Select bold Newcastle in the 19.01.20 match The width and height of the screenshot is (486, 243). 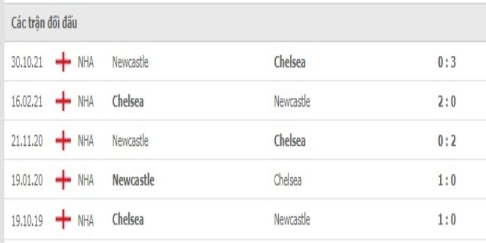pyautogui.click(x=133, y=180)
